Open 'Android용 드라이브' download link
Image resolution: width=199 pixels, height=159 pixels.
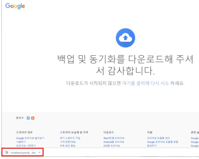click(114, 142)
